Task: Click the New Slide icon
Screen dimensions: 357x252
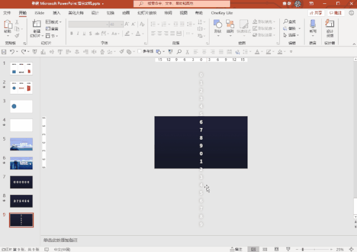Action: (x=36, y=24)
